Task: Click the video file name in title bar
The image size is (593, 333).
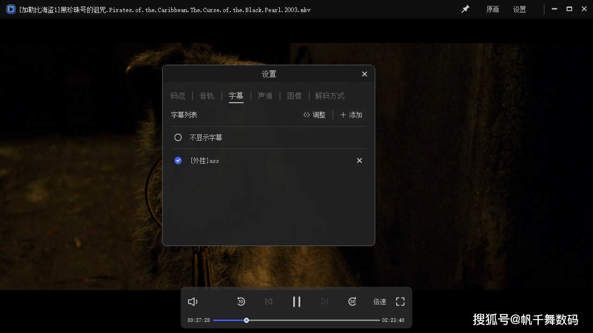Action: click(x=165, y=9)
